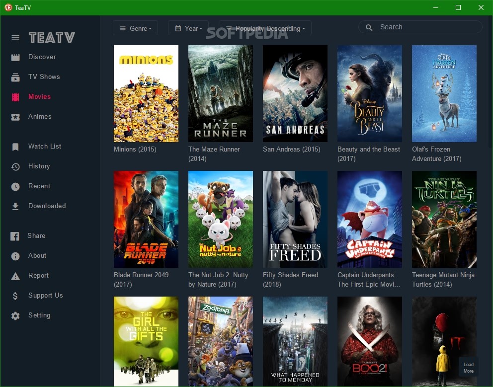Image resolution: width=493 pixels, height=387 pixels.
Task: Switch to the Animes section
Action: click(x=40, y=116)
